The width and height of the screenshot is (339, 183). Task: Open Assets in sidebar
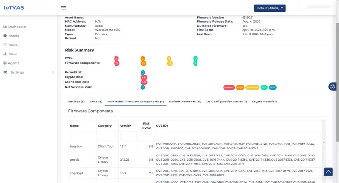click(x=14, y=36)
